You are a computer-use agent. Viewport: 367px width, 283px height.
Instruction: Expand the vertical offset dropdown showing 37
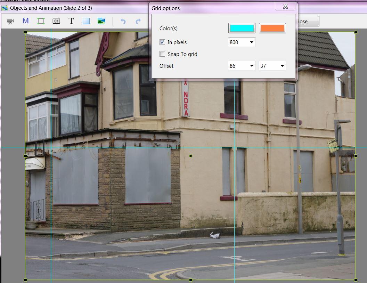(x=282, y=66)
